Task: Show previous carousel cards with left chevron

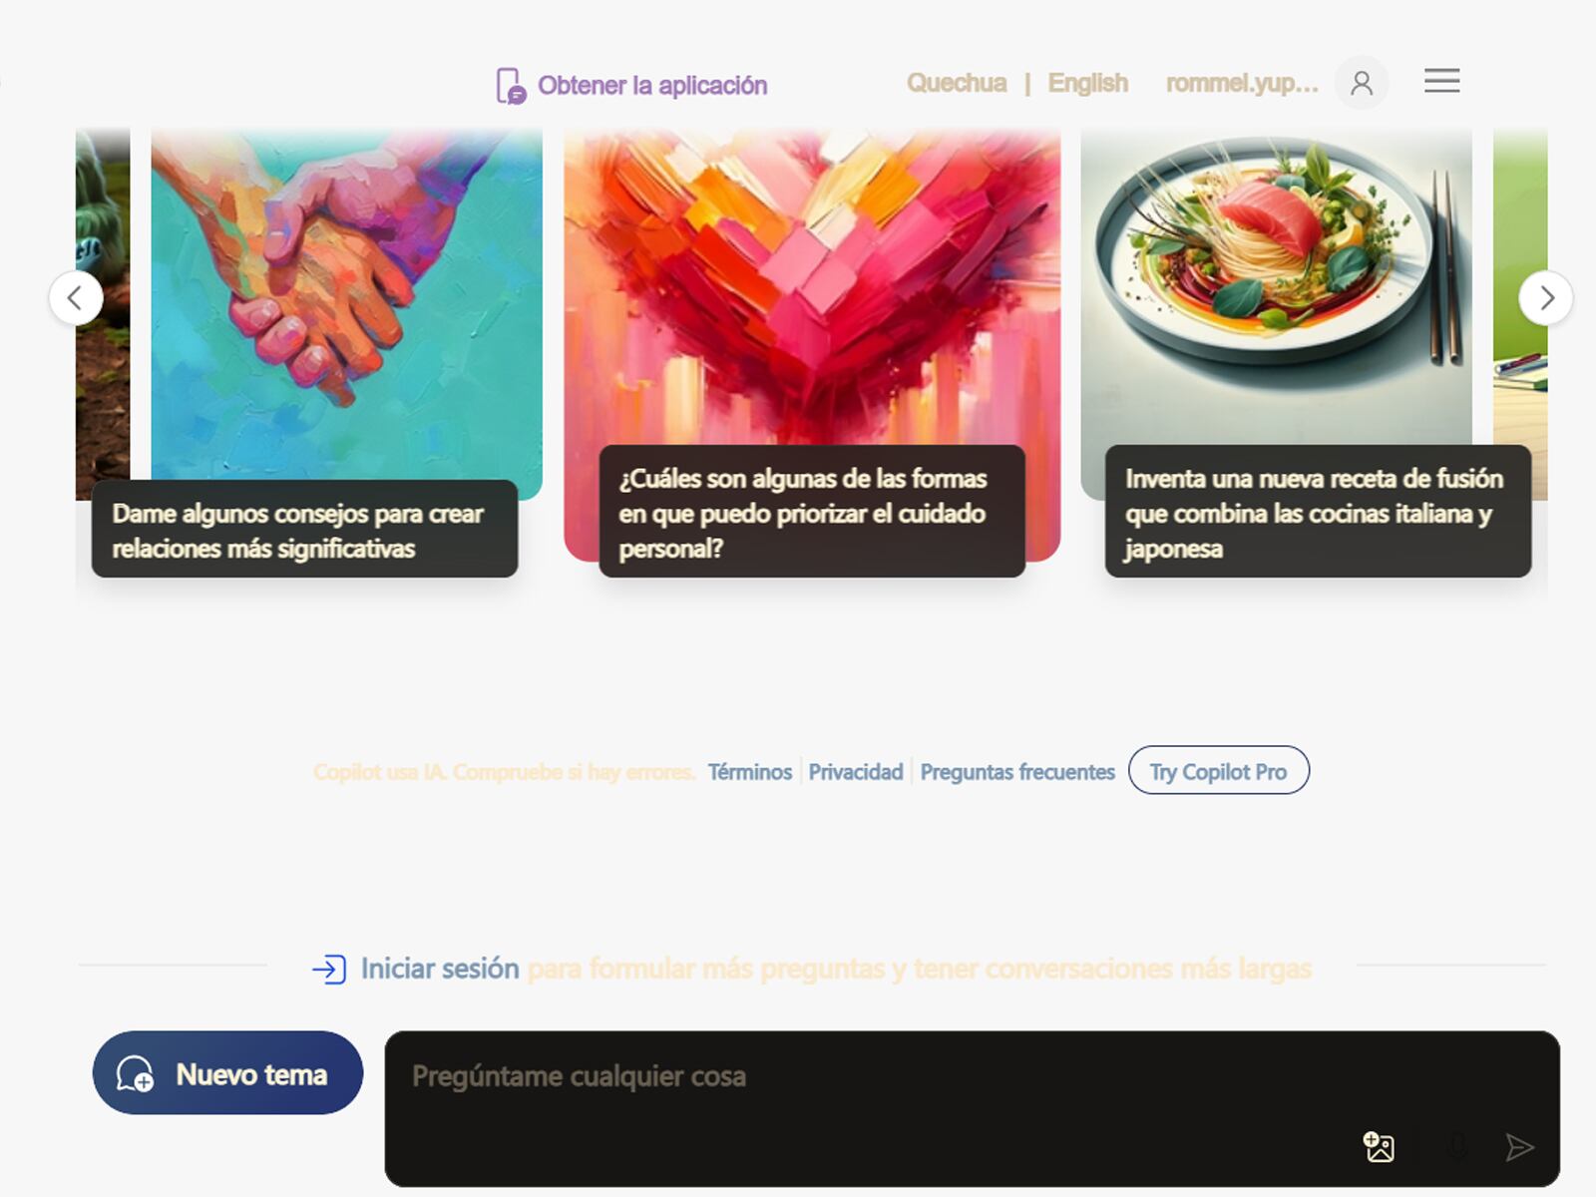Action: (76, 297)
